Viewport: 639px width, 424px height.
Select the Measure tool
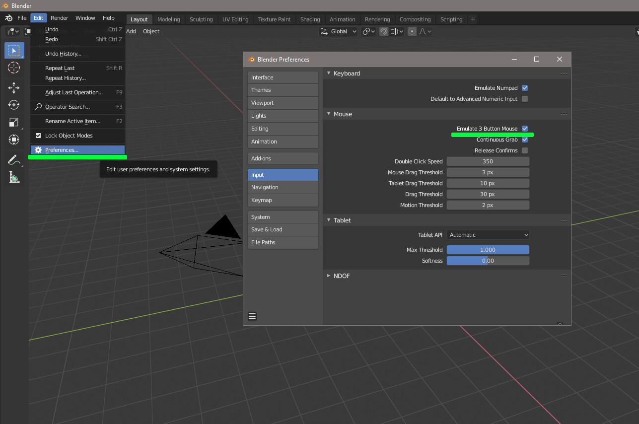point(14,177)
